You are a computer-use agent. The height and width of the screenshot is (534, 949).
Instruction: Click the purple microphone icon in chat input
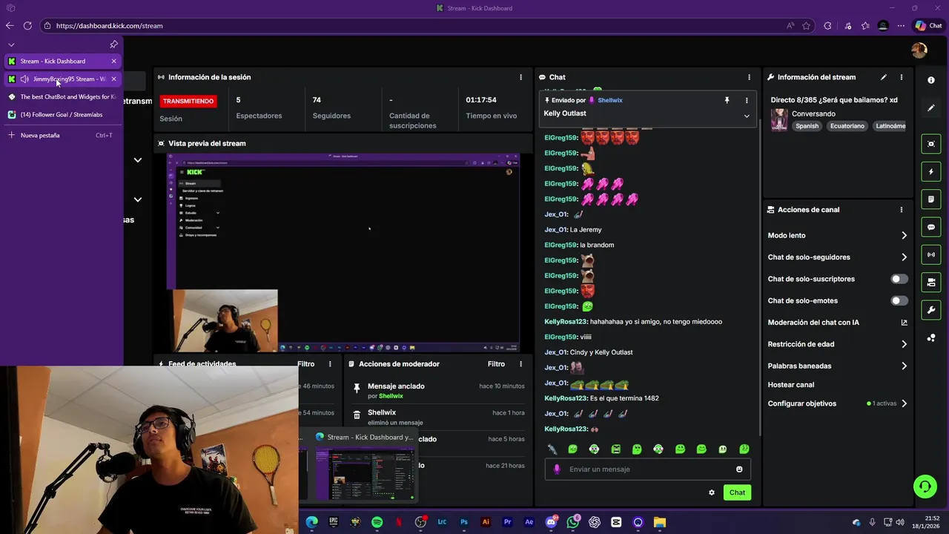tap(557, 469)
